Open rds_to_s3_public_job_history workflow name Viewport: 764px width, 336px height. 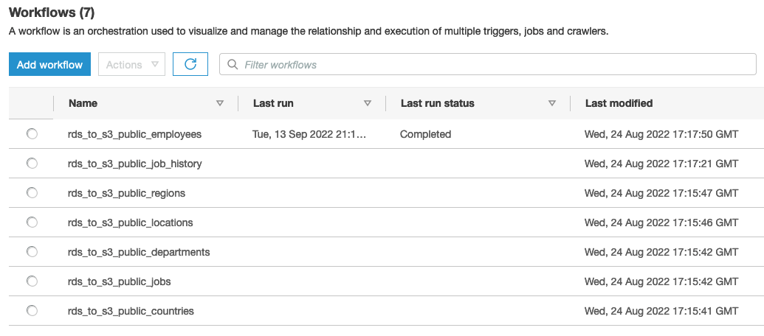134,164
